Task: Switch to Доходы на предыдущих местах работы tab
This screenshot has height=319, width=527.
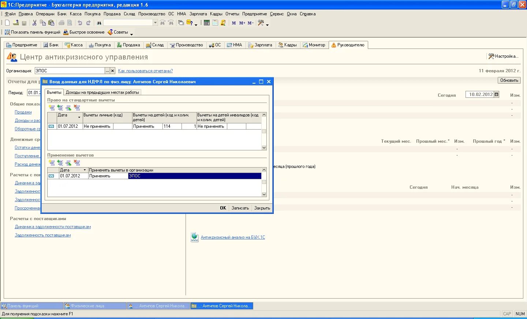Action: pos(102,92)
